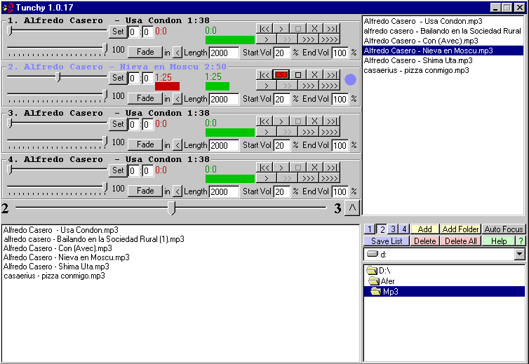
Task: Select casaerius pizza conmigo.mp3 in file list
Action: tap(54, 276)
